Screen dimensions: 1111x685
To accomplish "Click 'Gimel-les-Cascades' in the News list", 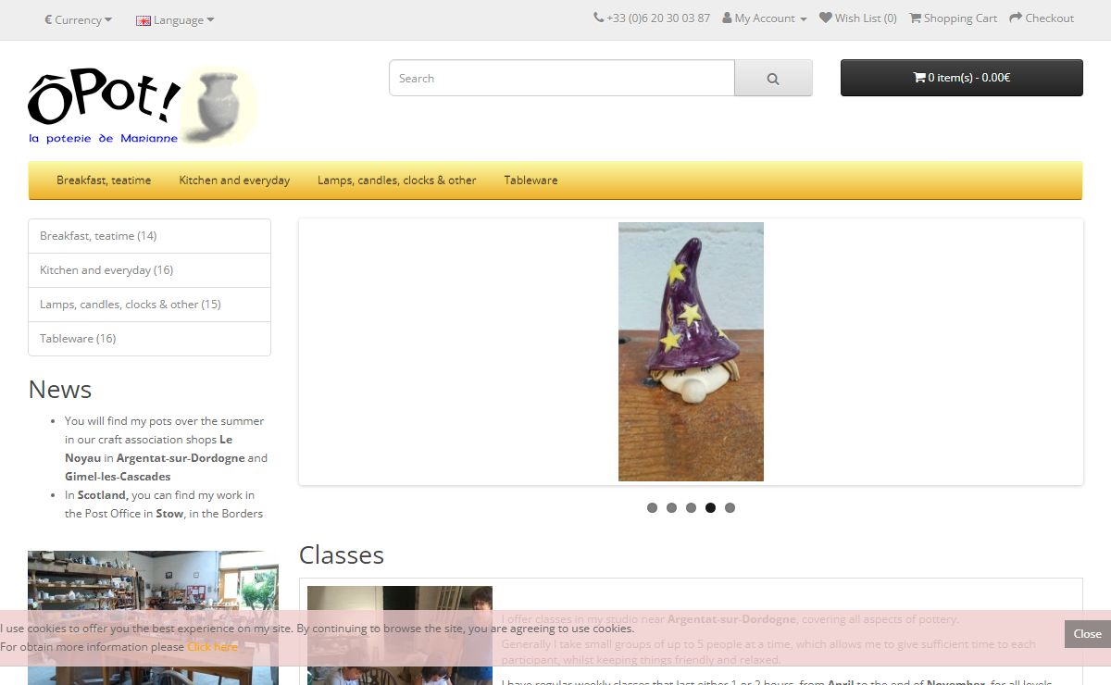I will coord(118,477).
